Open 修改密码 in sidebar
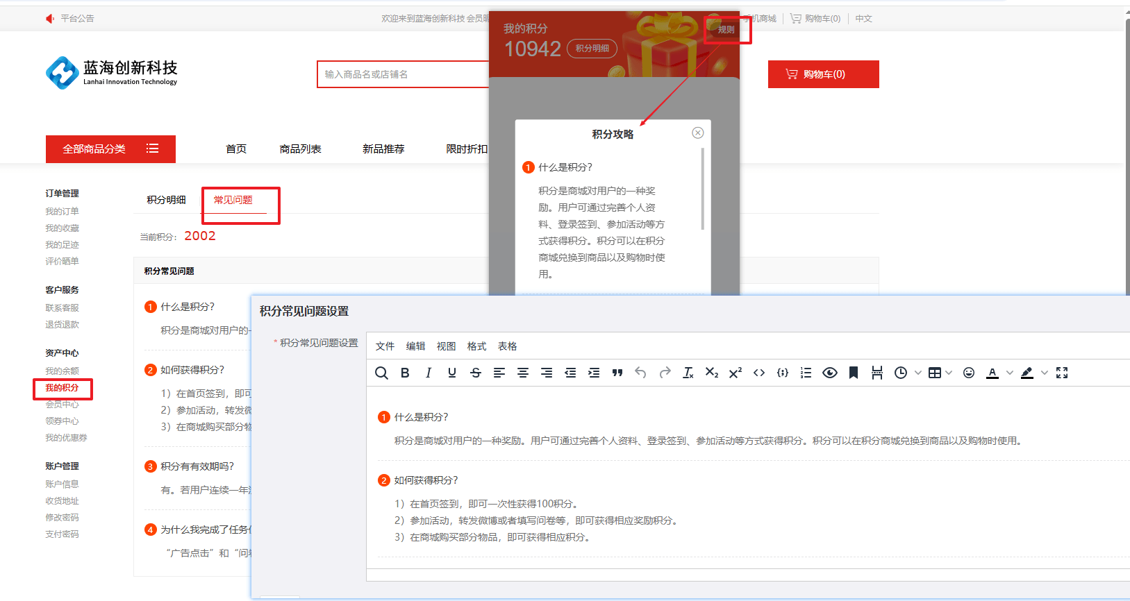This screenshot has width=1130, height=601. [62, 518]
